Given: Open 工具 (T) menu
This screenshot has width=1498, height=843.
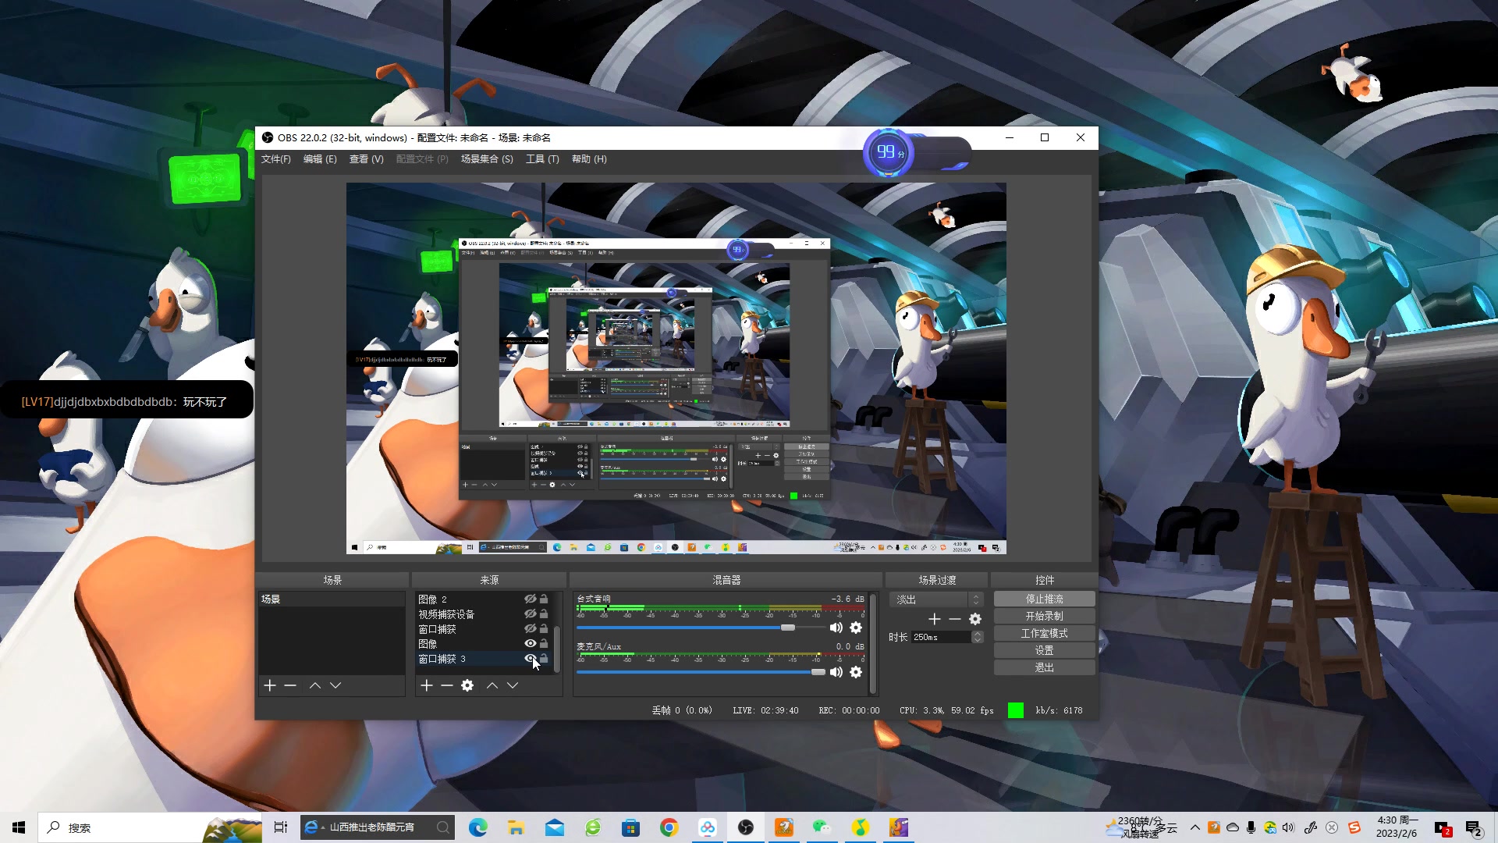Looking at the screenshot, I should (x=542, y=159).
